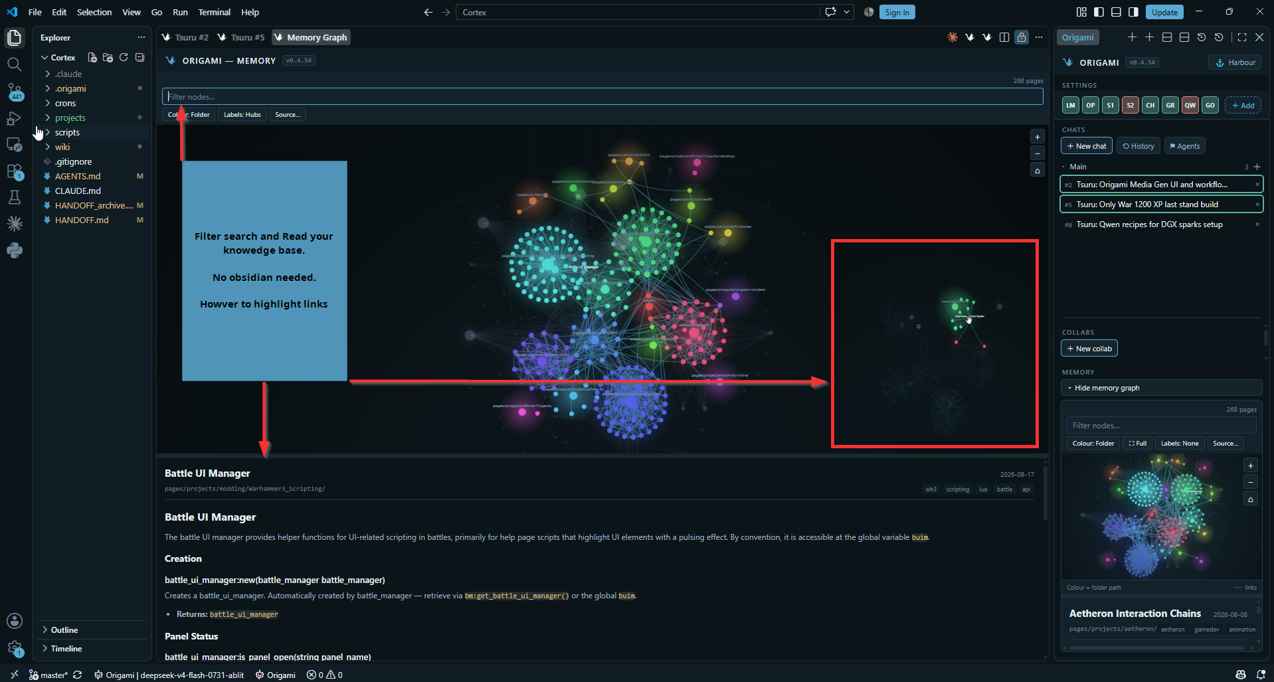Image resolution: width=1274 pixels, height=682 pixels.
Task: Open the Agents button
Action: pyautogui.click(x=1185, y=146)
